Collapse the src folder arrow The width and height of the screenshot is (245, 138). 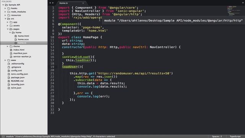pyautogui.click(x=5, y=19)
